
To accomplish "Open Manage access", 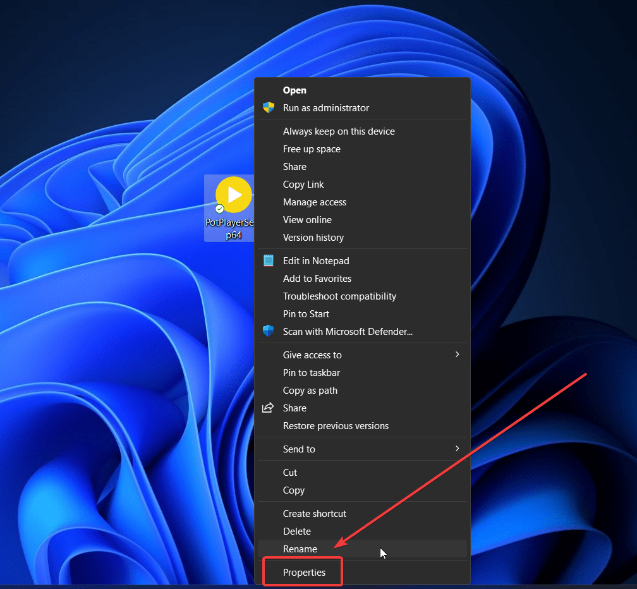I will (315, 202).
